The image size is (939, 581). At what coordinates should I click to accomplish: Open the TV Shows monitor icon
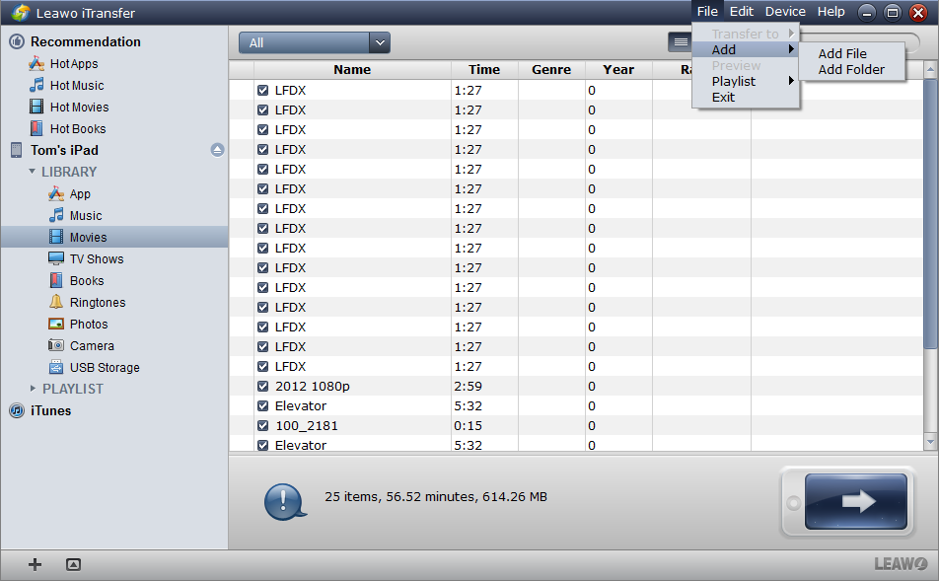[56, 258]
